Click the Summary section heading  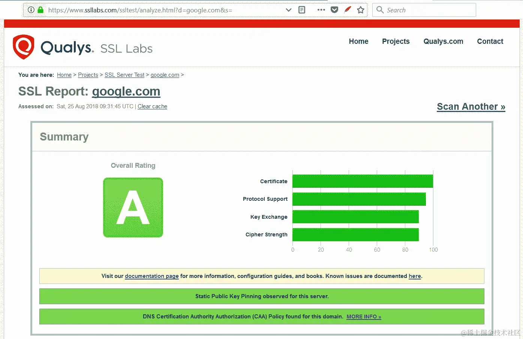coord(64,137)
